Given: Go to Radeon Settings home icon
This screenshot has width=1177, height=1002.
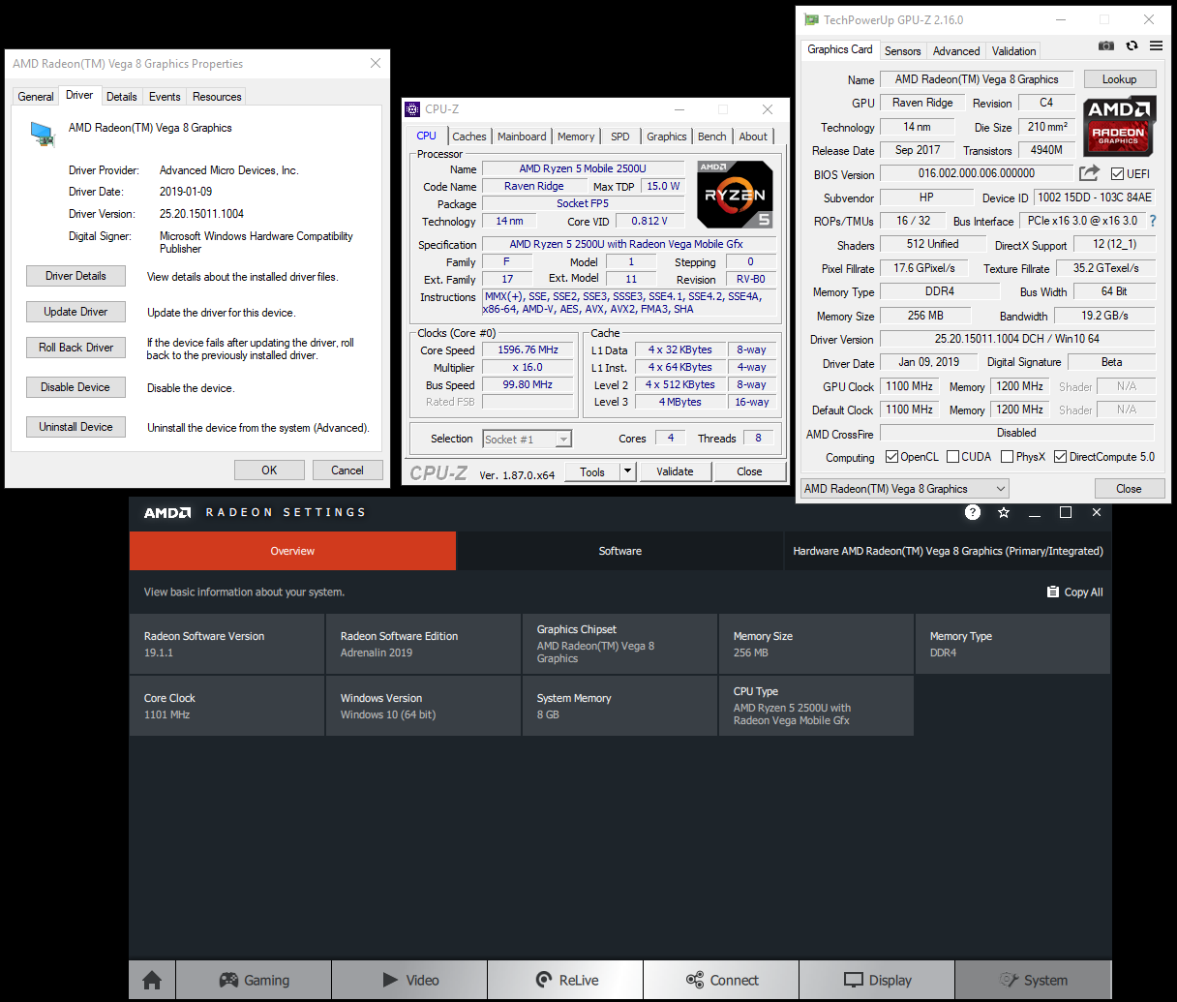Looking at the screenshot, I should 152,981.
